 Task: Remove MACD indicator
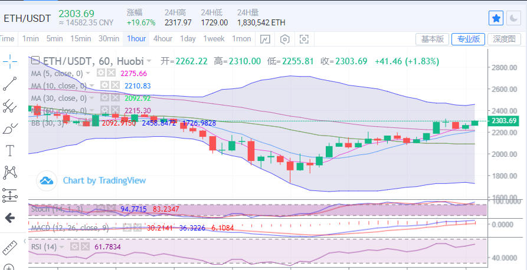[x=138, y=228]
